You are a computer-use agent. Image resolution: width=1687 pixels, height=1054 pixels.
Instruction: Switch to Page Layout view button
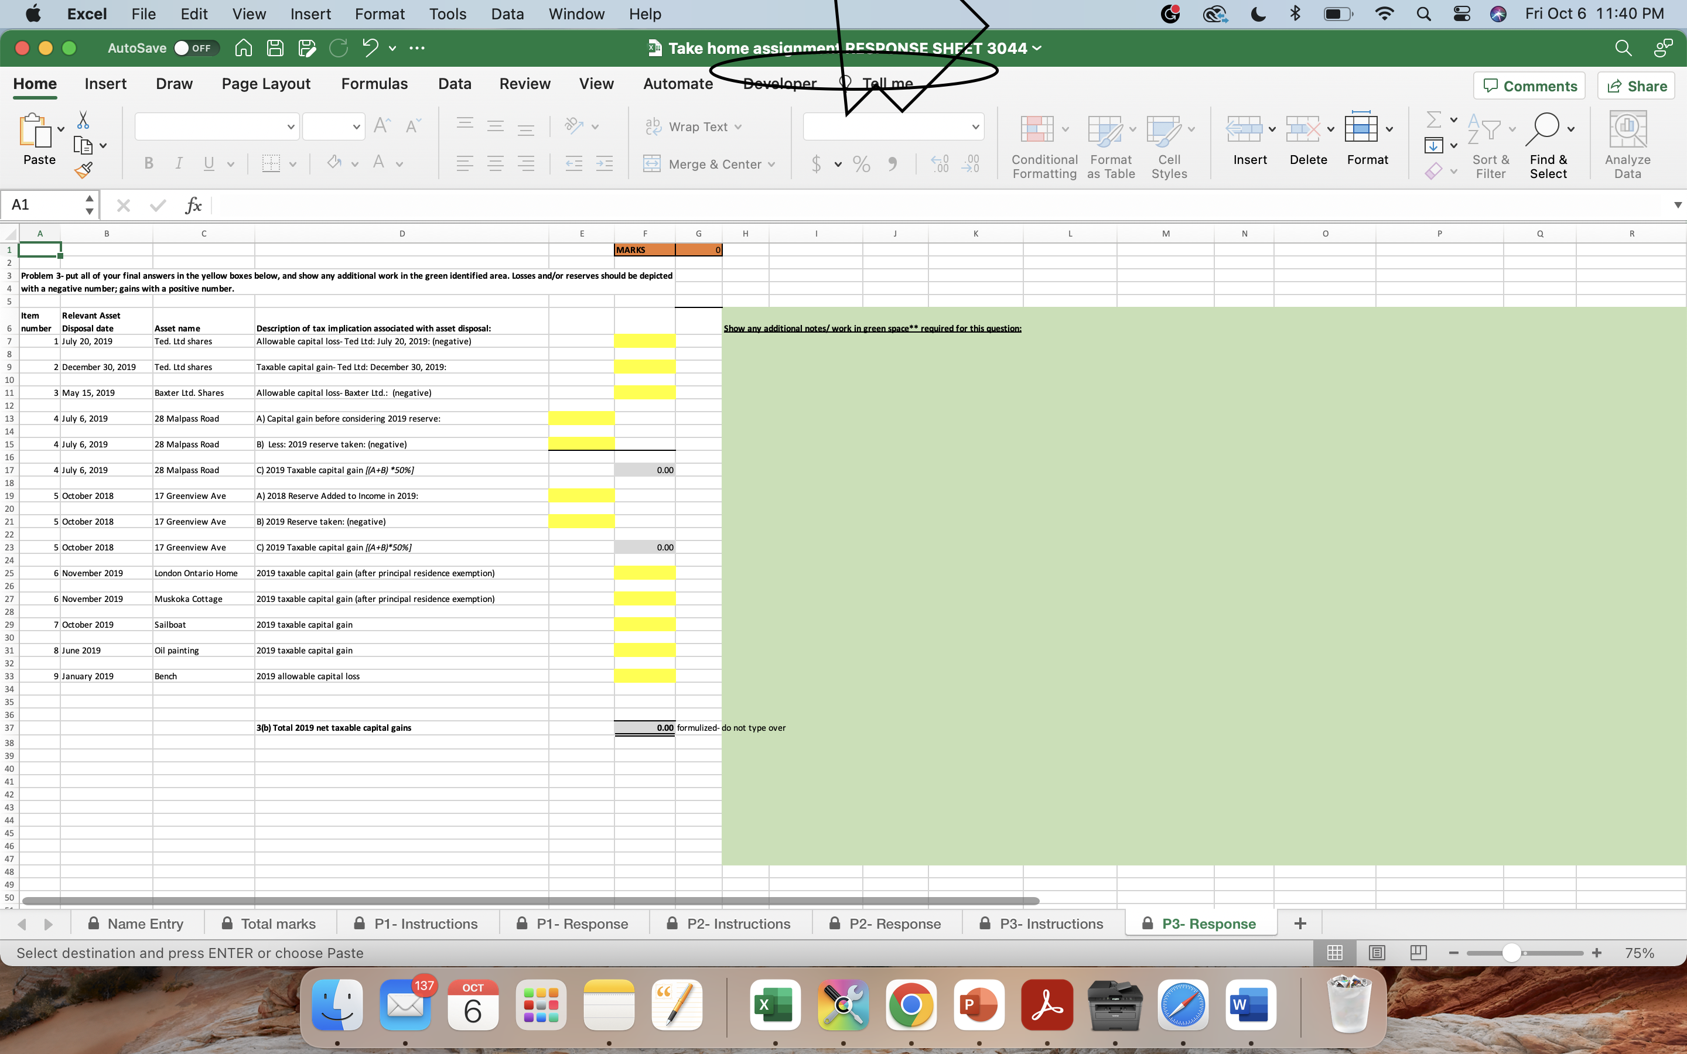click(1377, 952)
